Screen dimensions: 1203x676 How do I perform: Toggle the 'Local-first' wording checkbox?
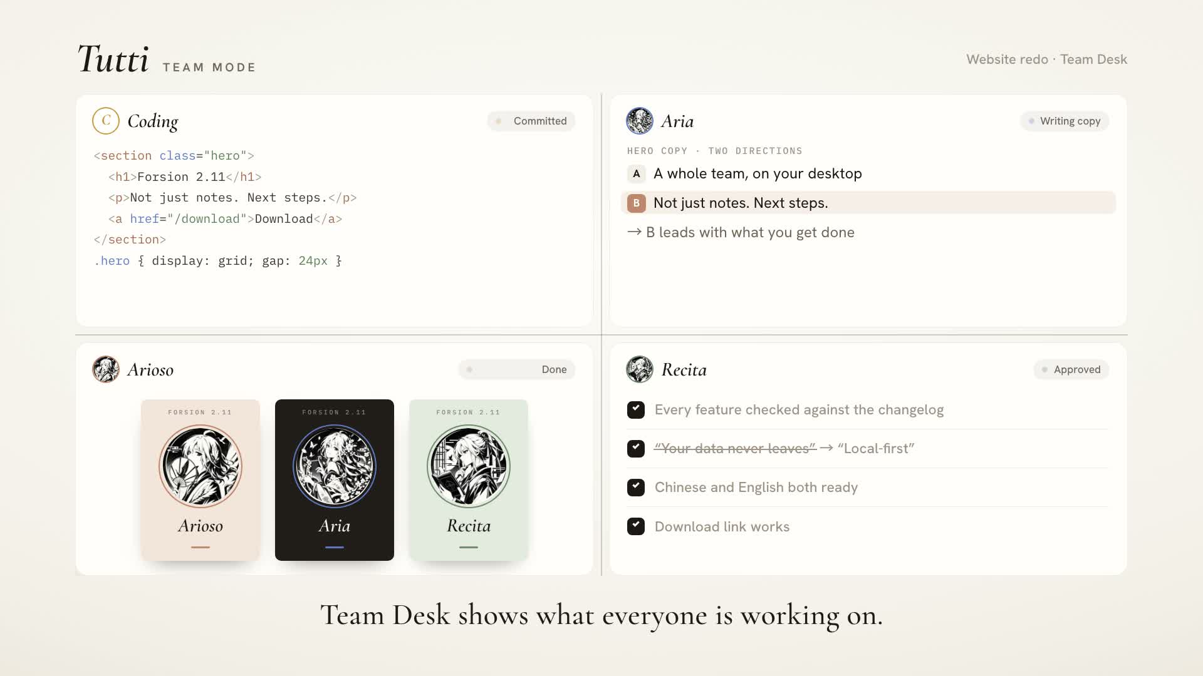coord(636,449)
